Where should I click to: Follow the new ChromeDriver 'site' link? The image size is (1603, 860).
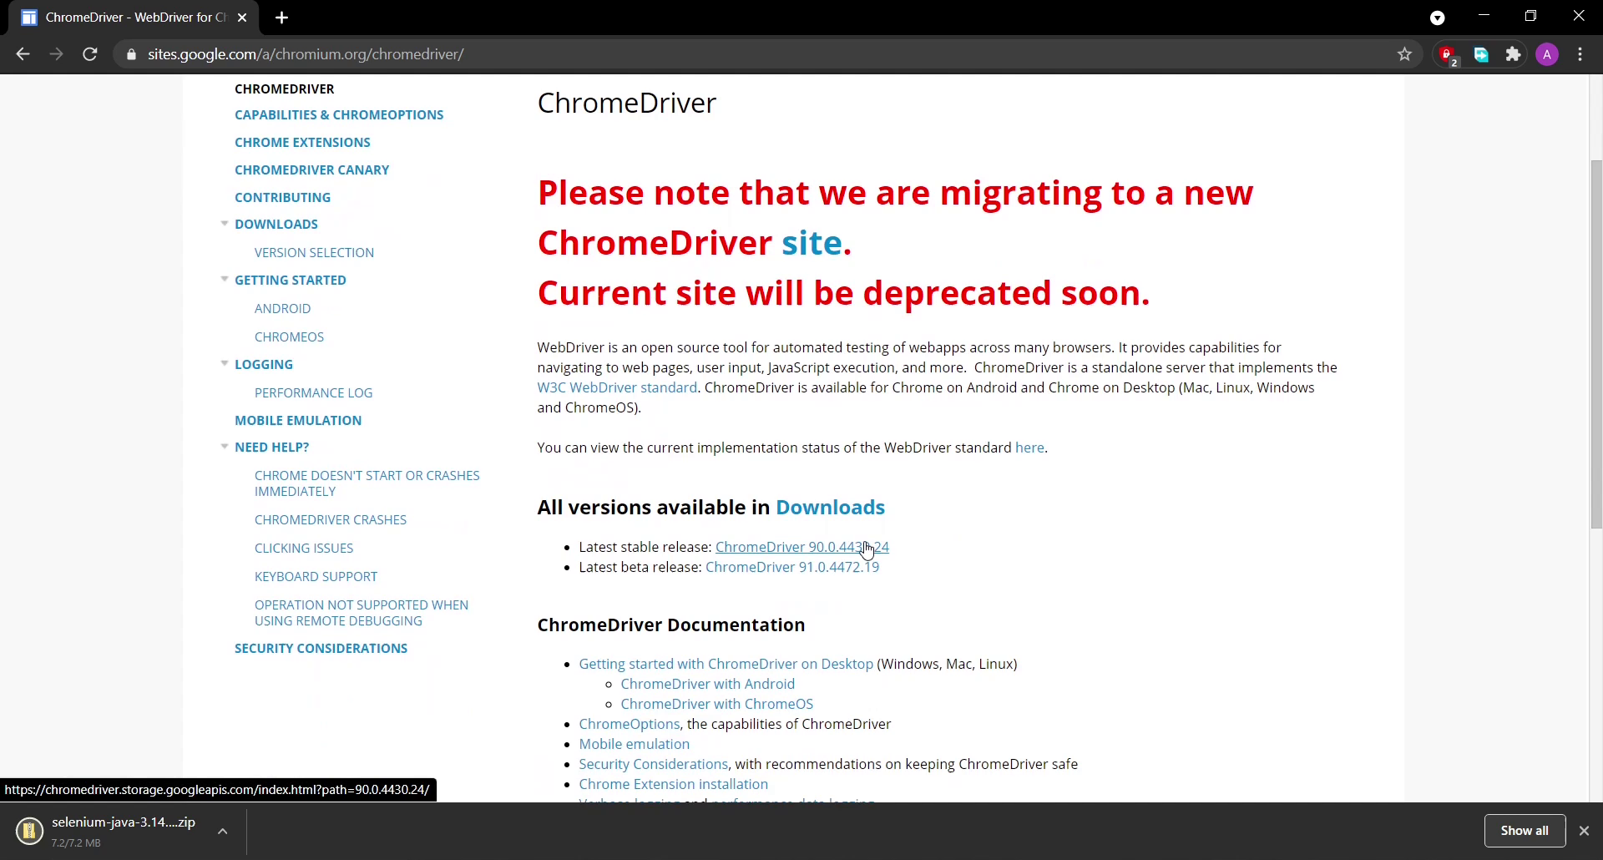pyautogui.click(x=812, y=243)
